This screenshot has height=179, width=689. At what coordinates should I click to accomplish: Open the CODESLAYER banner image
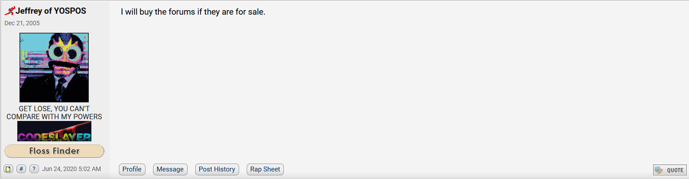pos(54,131)
